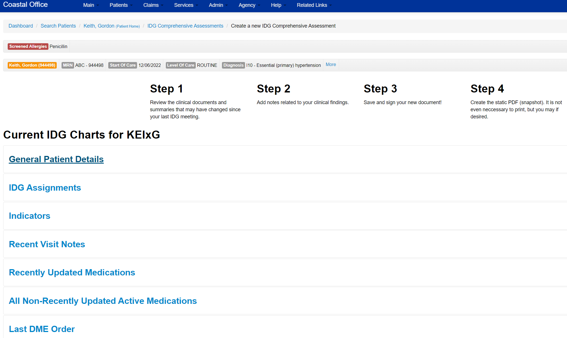This screenshot has height=338, width=567.
Task: Open the Claims dropdown menu
Action: tap(153, 5)
